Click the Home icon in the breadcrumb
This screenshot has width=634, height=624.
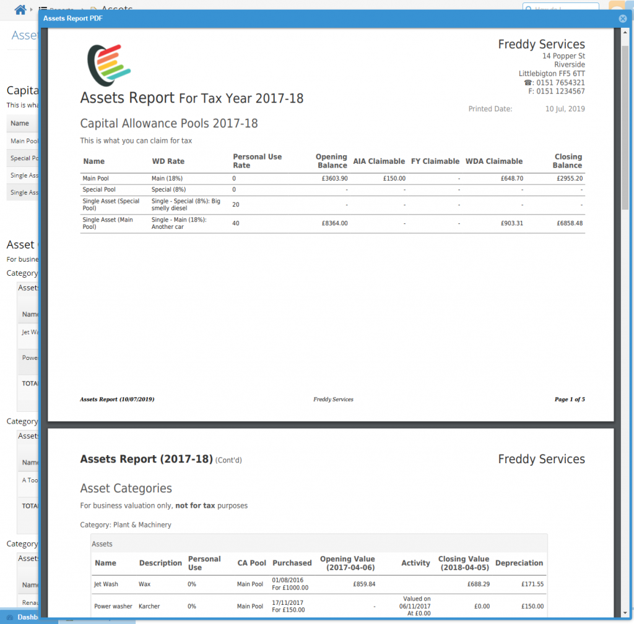20,9
